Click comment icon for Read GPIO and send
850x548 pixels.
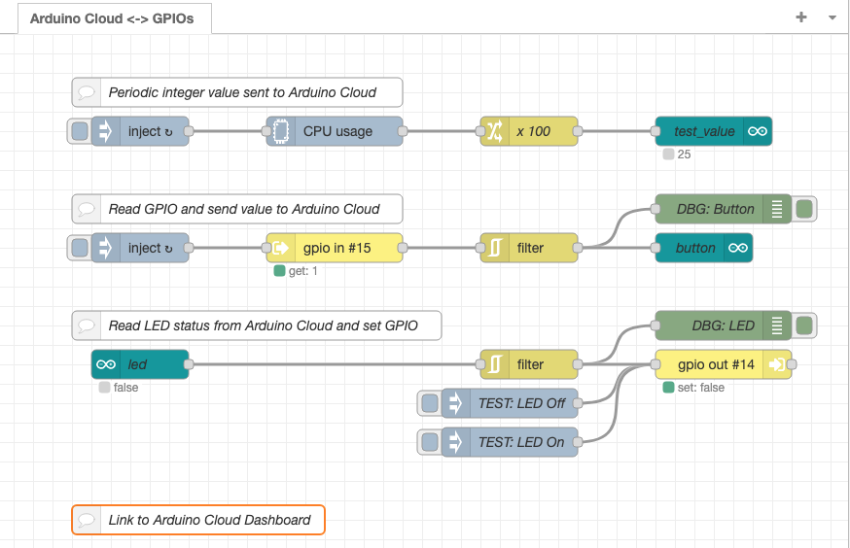87,209
